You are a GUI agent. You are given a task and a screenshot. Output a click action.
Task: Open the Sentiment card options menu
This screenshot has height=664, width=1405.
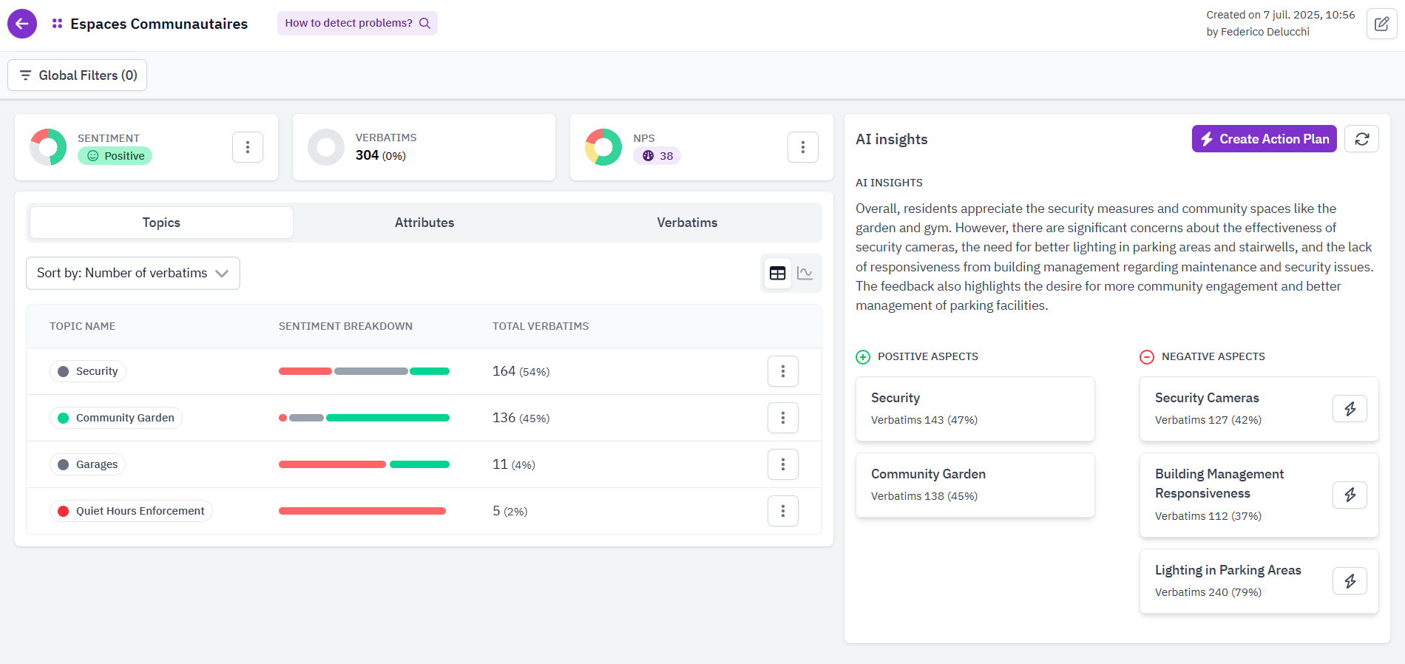tap(248, 147)
